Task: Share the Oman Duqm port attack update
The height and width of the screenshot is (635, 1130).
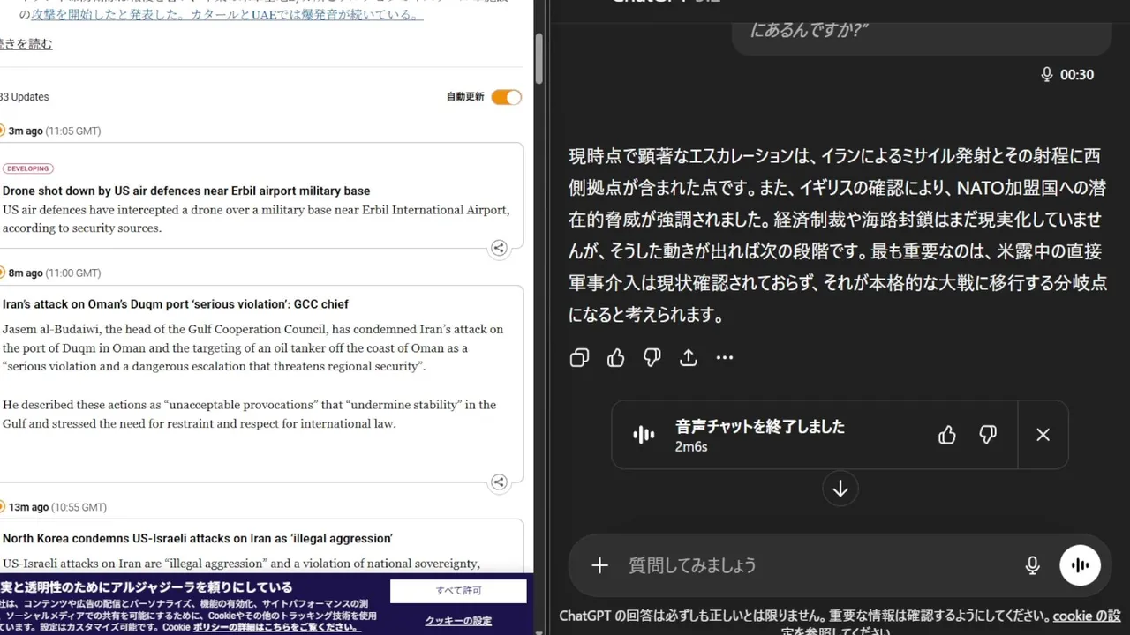Action: point(499,482)
